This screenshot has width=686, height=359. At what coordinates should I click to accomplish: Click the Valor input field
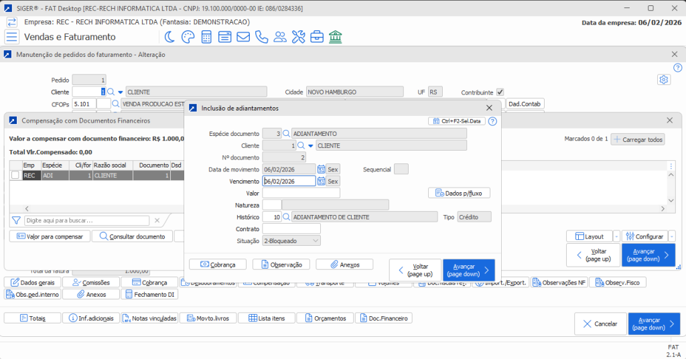[x=301, y=193]
